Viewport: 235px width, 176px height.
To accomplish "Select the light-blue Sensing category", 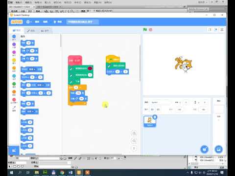I will pos(14,77).
